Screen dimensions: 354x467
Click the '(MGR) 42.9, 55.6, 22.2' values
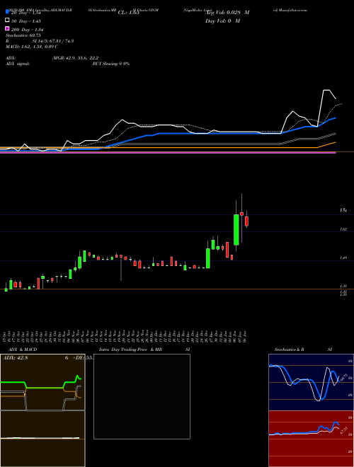(75, 58)
